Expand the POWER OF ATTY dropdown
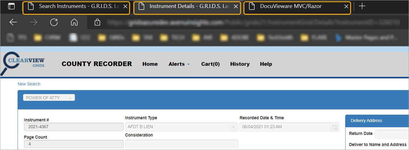409x150 pixels. 49,98
